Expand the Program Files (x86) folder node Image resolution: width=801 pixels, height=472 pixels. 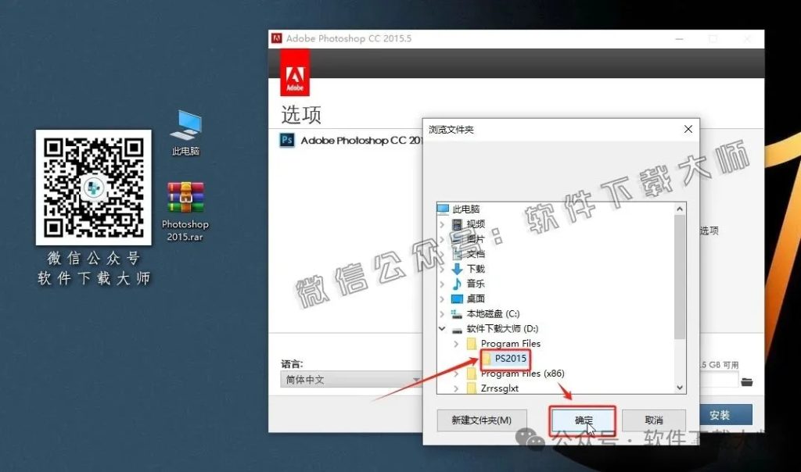pos(456,373)
